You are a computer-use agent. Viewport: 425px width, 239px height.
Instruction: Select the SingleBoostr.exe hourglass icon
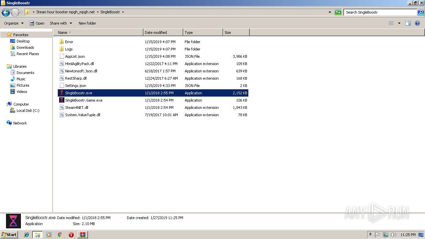[x=61, y=93]
